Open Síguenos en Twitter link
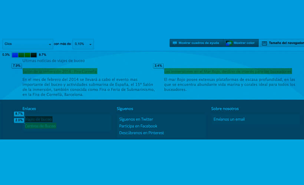Image resolution: width=304 pixels, height=185 pixels. pyautogui.click(x=136, y=120)
